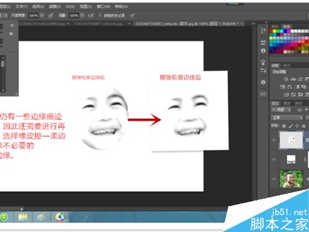
Task: Hide the middle fill layer
Action: click(x=274, y=160)
